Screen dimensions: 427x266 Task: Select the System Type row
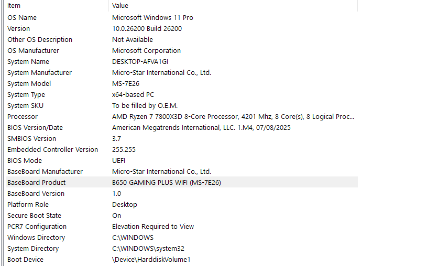coord(26,95)
